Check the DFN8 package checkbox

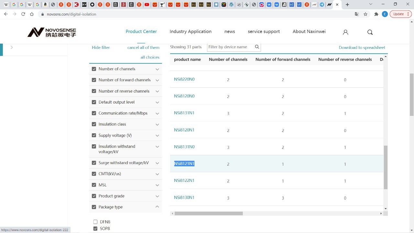click(95, 222)
